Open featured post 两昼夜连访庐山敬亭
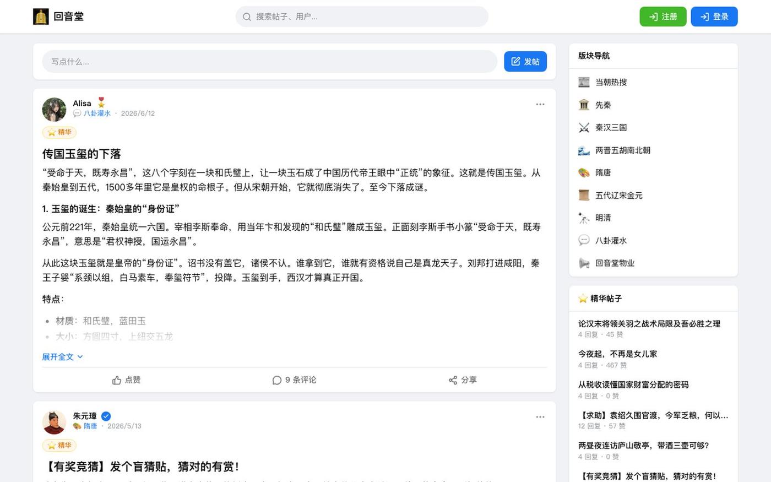The width and height of the screenshot is (771, 482). click(644, 446)
